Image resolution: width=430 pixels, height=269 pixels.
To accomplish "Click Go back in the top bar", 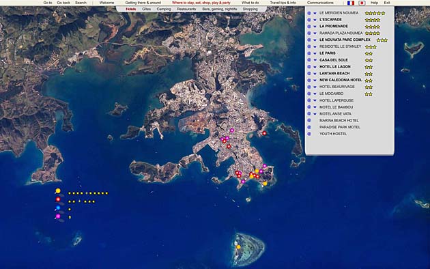I will [x=63, y=3].
